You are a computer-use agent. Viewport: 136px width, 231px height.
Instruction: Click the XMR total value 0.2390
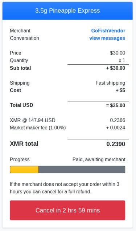tap(116, 144)
